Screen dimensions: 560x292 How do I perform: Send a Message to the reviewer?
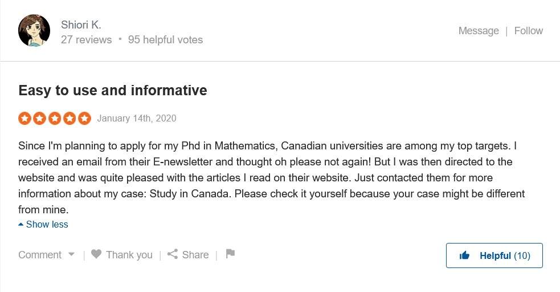pos(479,31)
